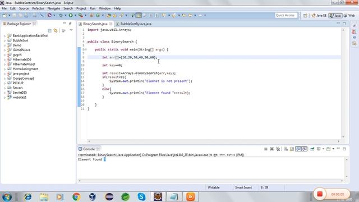Open Package Explorer view menu arrow
Screen dimensions: 359x202
point(71,30)
